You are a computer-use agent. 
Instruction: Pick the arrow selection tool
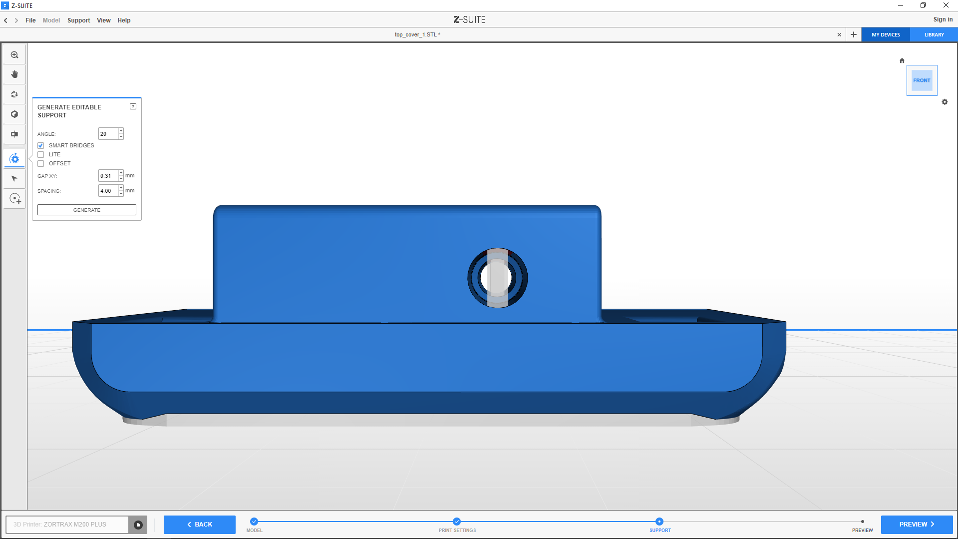(14, 179)
